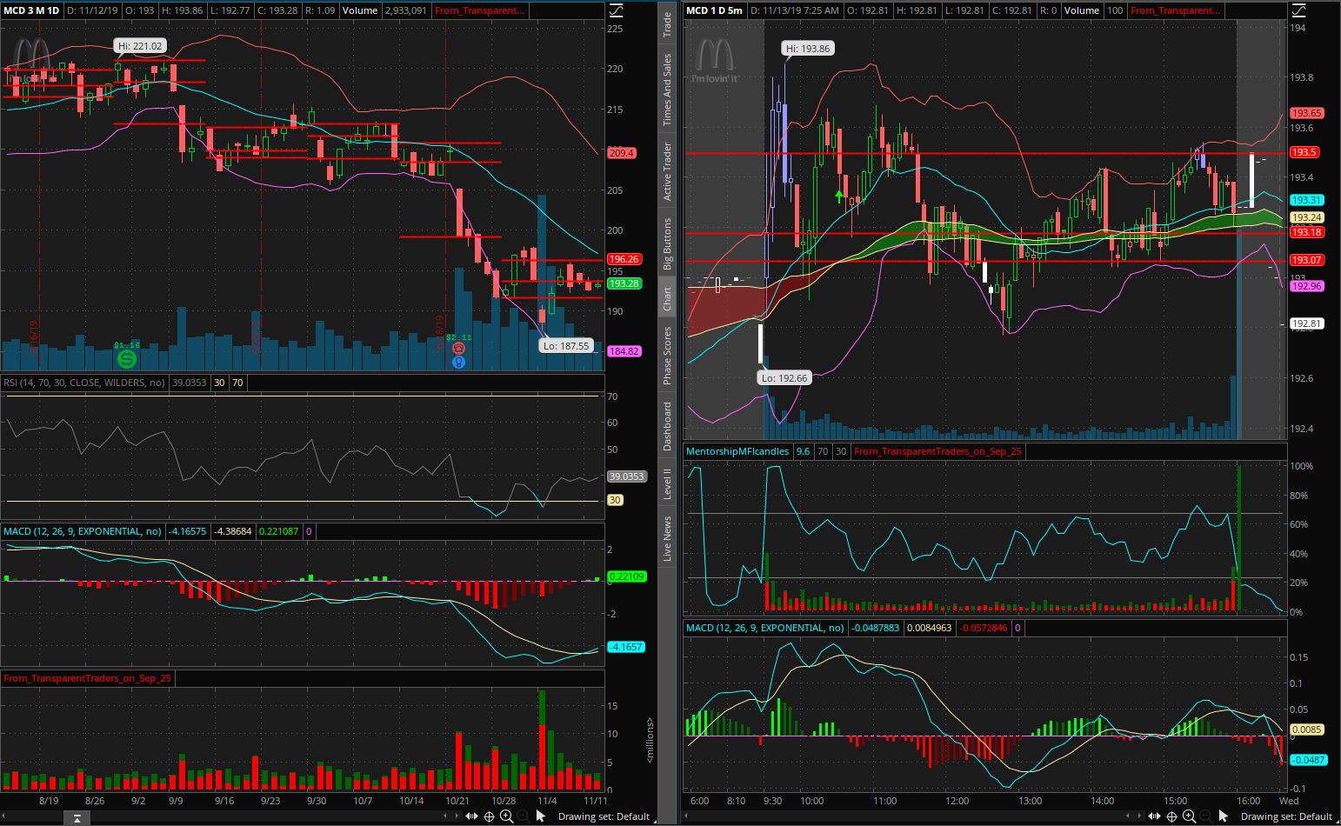Select crosshair tool under right chart

(1171, 816)
